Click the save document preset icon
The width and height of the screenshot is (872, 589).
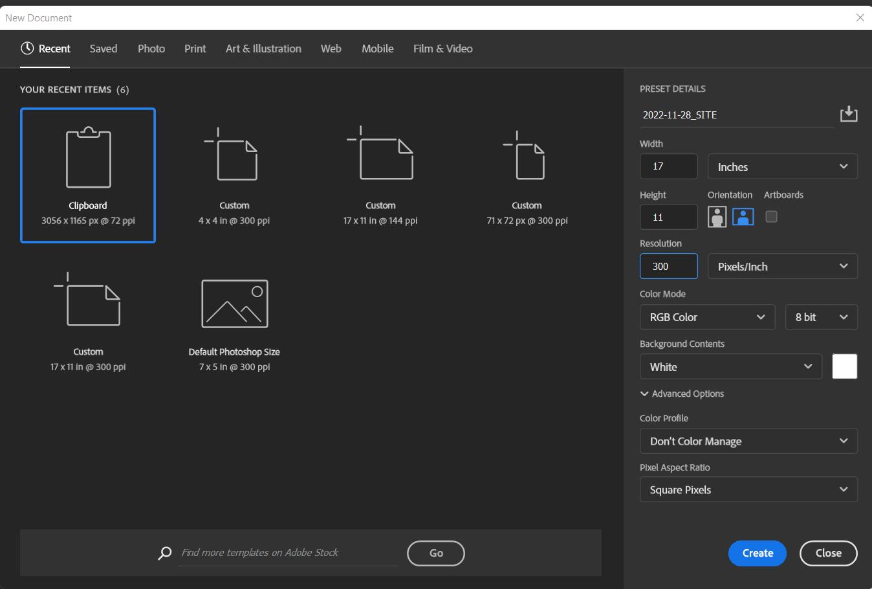coord(848,115)
